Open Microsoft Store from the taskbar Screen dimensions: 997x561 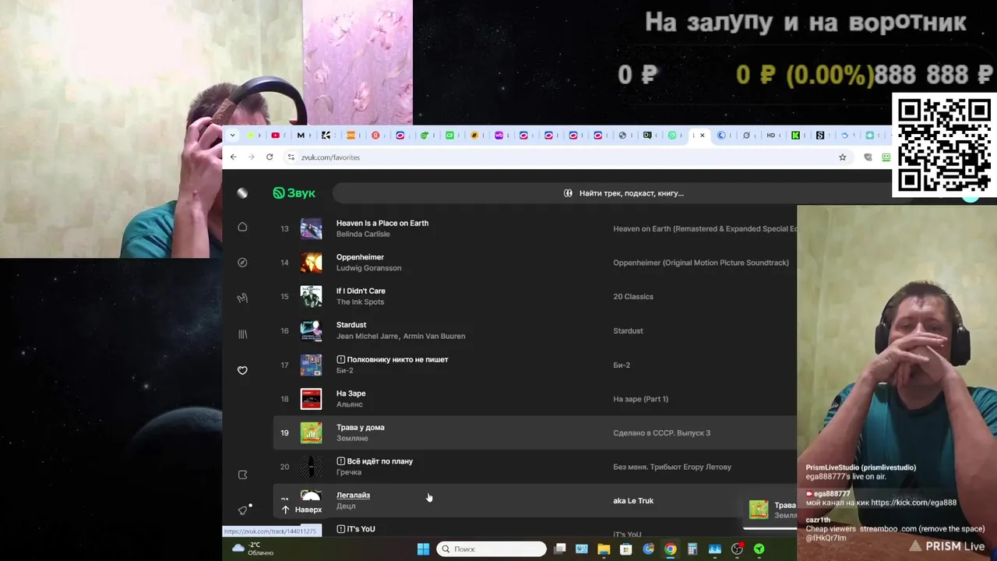coord(625,549)
